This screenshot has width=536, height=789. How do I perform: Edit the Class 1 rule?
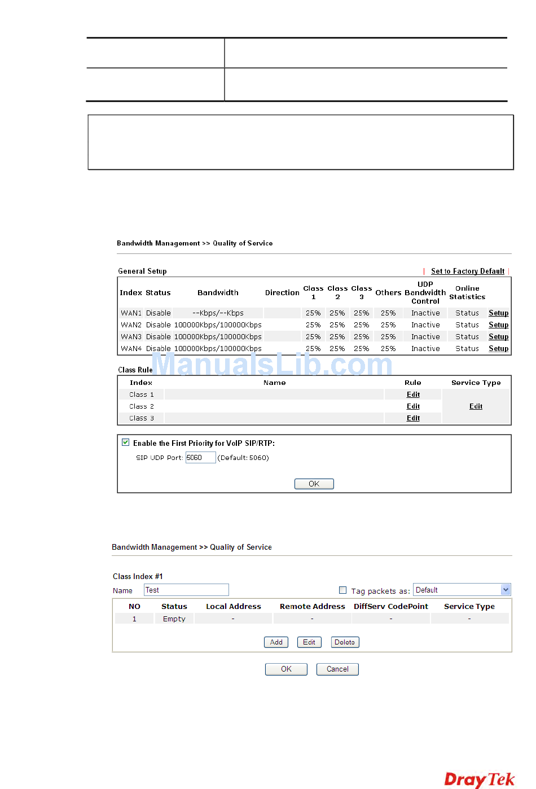(x=413, y=394)
